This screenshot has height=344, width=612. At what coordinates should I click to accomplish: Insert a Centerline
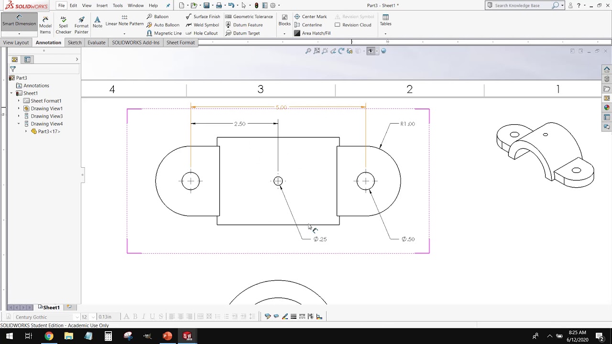click(308, 25)
